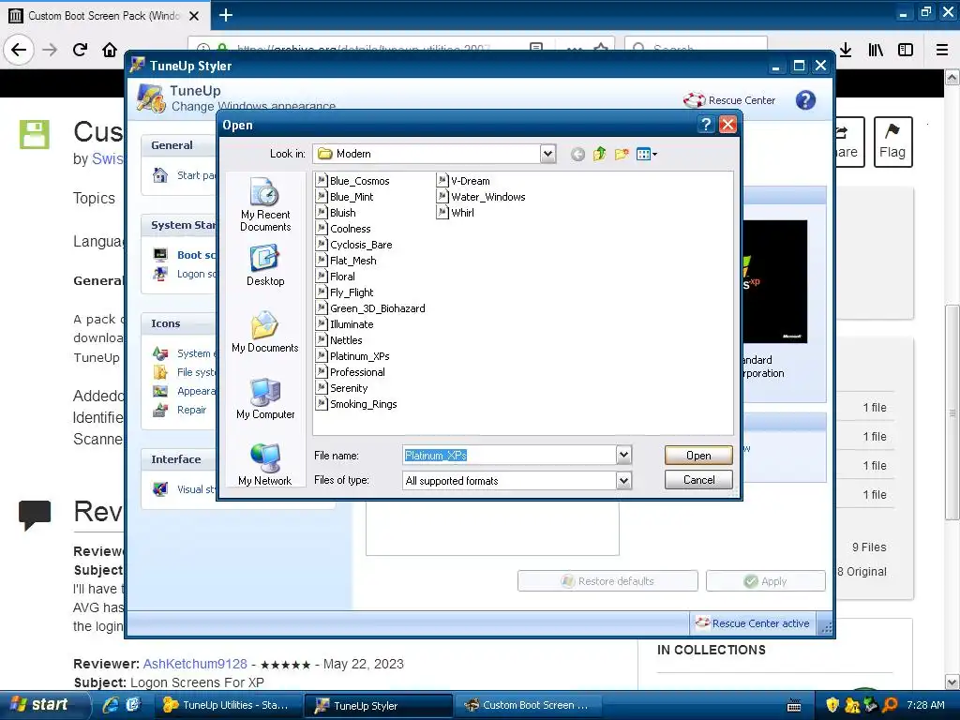Viewport: 960px width, 720px height.
Task: Select the V-Dream file
Action: 463,181
